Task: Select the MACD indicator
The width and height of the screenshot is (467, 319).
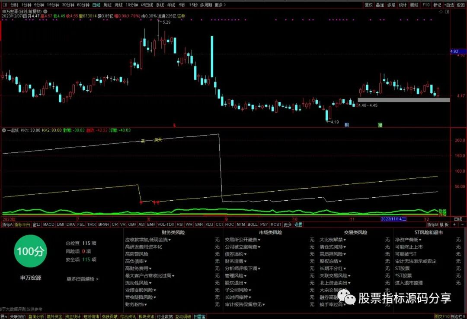Action: pyautogui.click(x=48, y=224)
